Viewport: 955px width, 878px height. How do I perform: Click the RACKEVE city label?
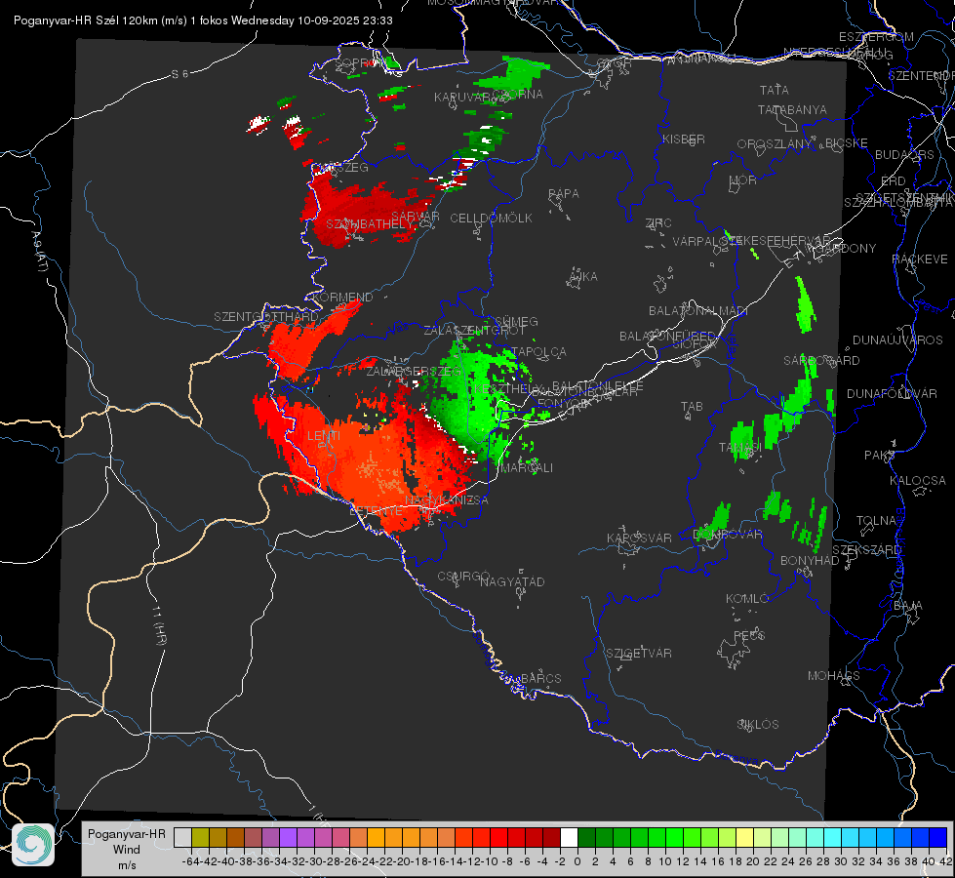click(x=920, y=259)
